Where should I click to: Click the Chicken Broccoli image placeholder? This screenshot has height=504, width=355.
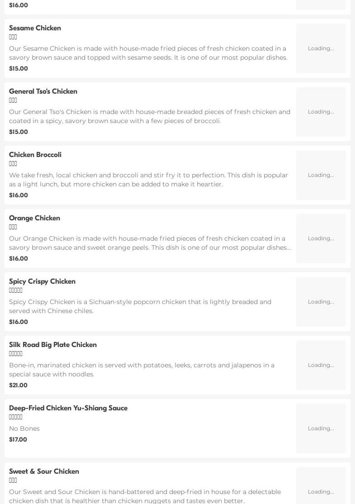[321, 175]
